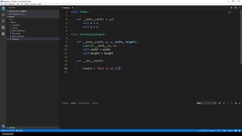Move the panel to the right side
This screenshot has height=136, width=242.
(x=236, y=103)
